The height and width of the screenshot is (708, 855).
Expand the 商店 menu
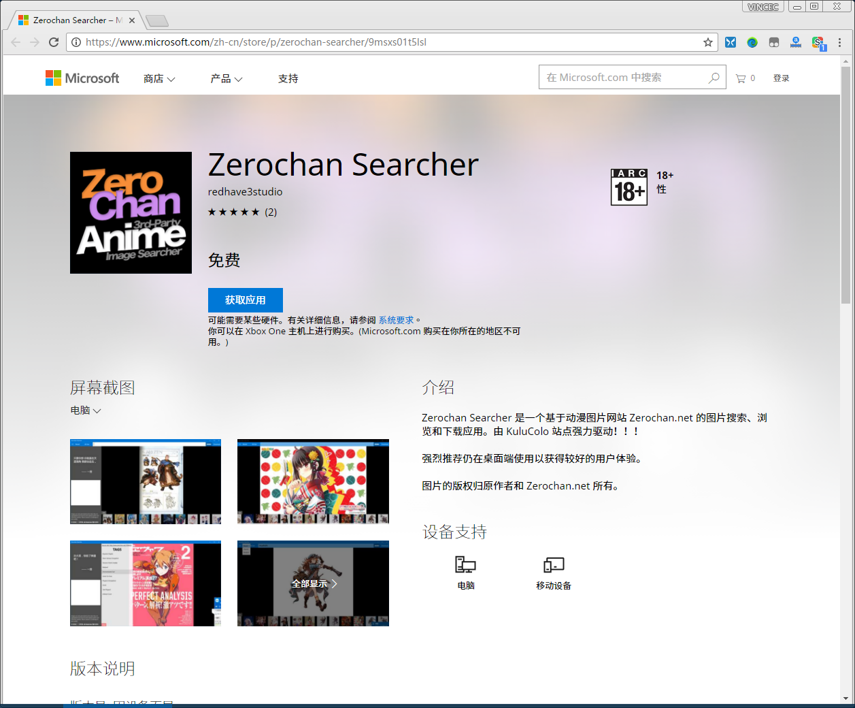click(x=159, y=79)
